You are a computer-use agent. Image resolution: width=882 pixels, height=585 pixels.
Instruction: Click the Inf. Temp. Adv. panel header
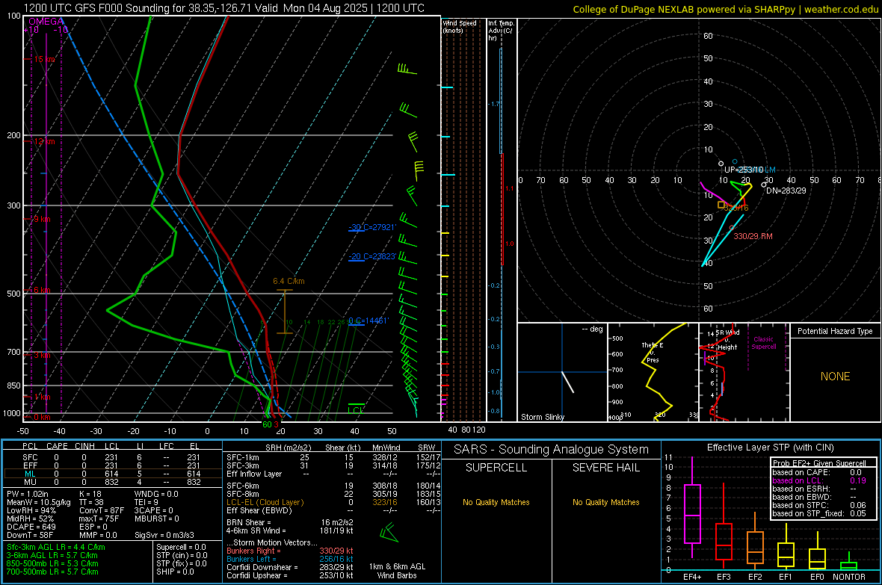tap(501, 31)
